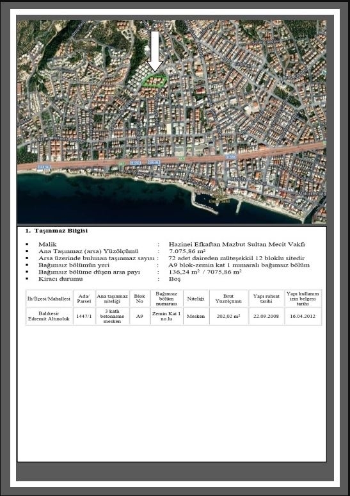Select '72 adet daireden müteşekkil 12 bloklu sitedir'
The image size is (350, 496).
point(237,258)
